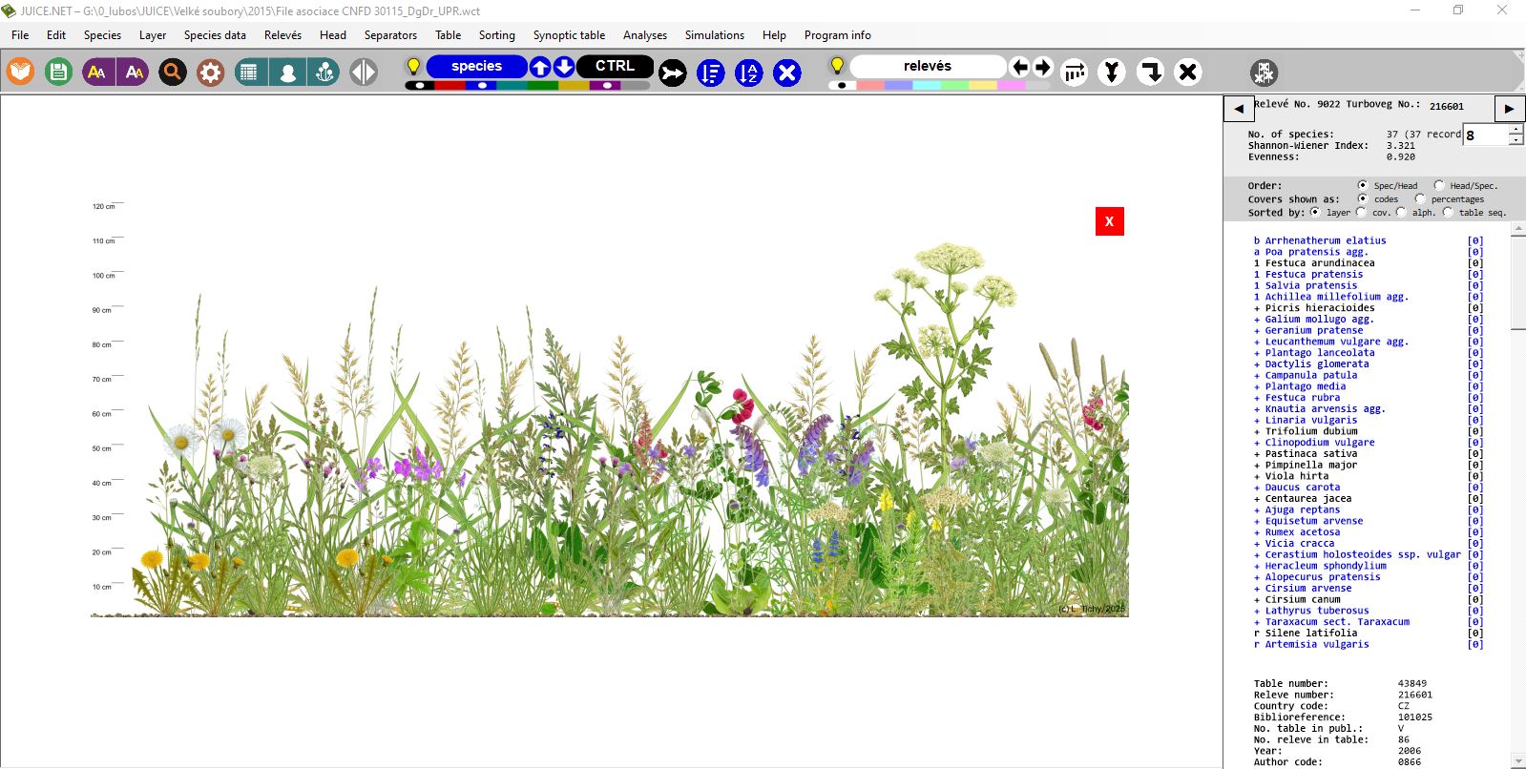This screenshot has width=1526, height=769.
Task: Show covers as percentages
Action: tap(1420, 198)
